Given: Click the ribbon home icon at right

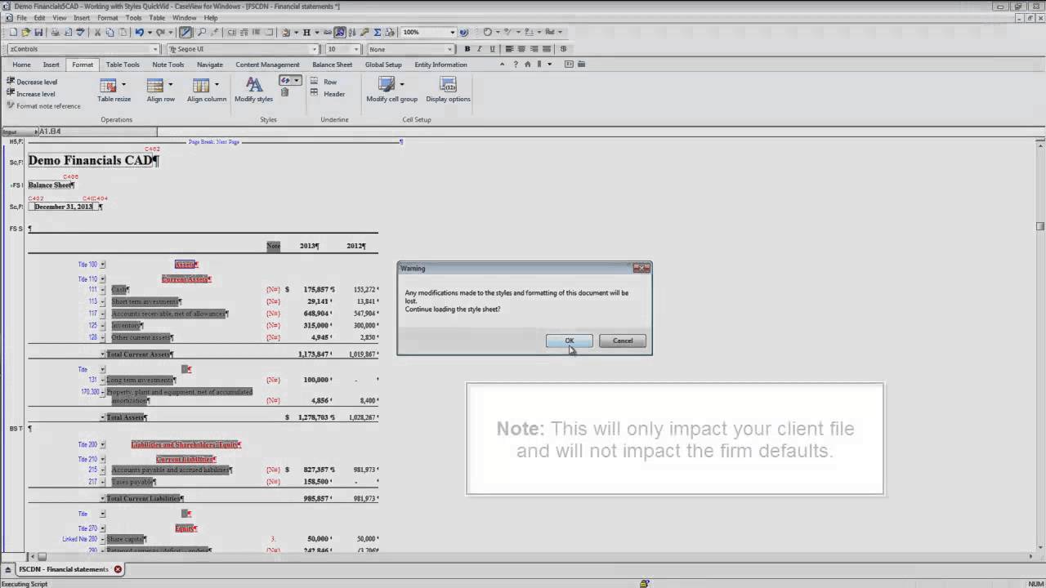Looking at the screenshot, I should (x=528, y=65).
